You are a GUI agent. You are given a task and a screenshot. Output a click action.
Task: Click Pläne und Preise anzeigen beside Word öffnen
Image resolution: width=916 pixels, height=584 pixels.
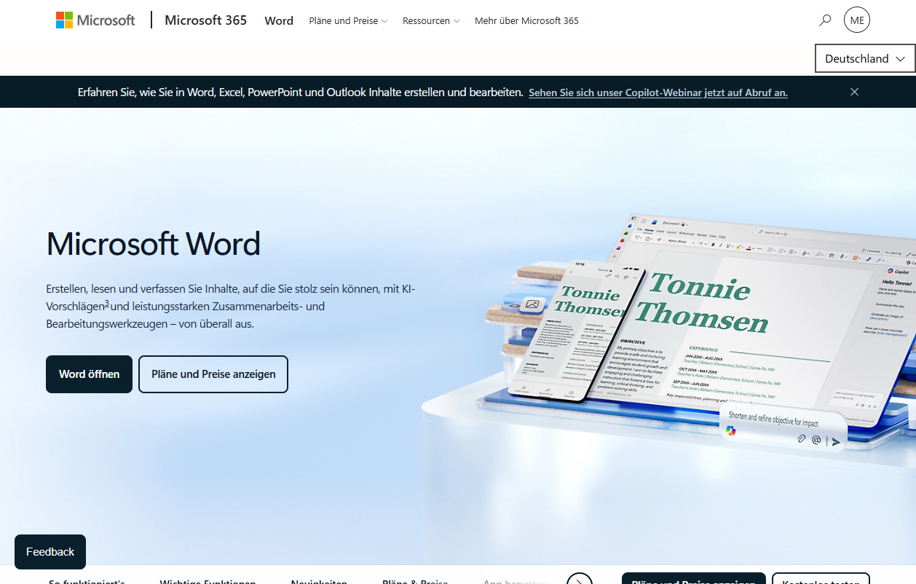[213, 374]
